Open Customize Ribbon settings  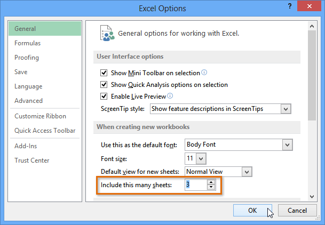pos(45,116)
